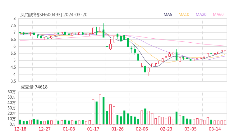Select the 03-05 date axis label
The image size is (230, 136).
[191, 129]
